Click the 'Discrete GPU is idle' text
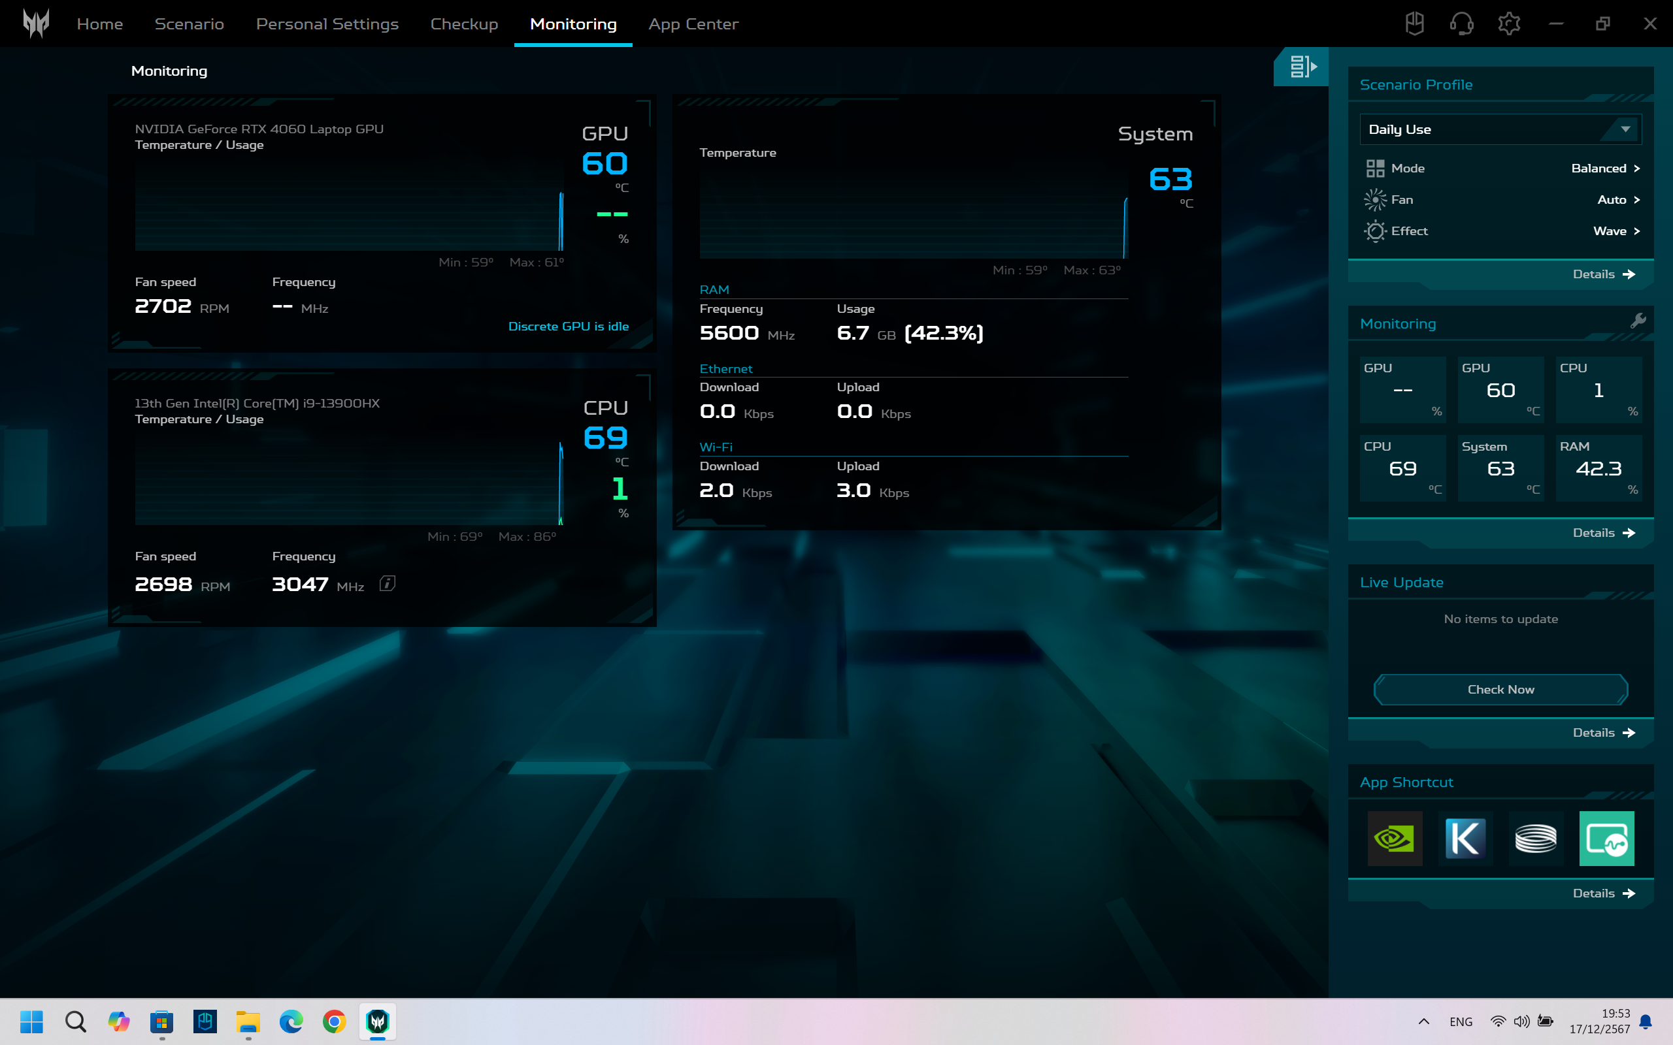This screenshot has width=1673, height=1045. pos(569,326)
